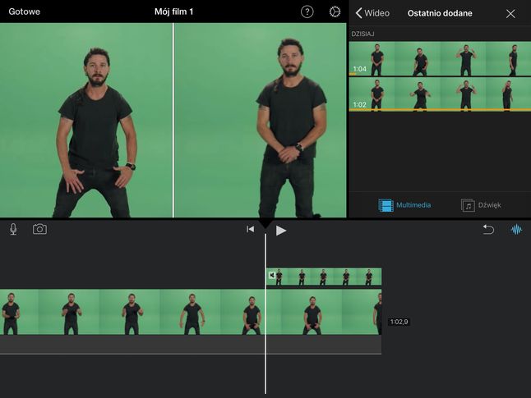Screen dimensions: 531x398
Task: Click the muted speaker icon on overlay clip
Action: (272, 275)
